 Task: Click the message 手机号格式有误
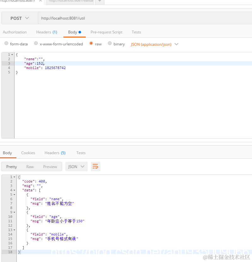[62, 239]
